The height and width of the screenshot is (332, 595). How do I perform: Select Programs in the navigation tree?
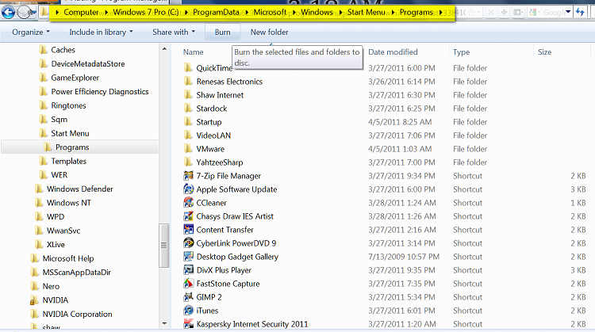pos(72,147)
